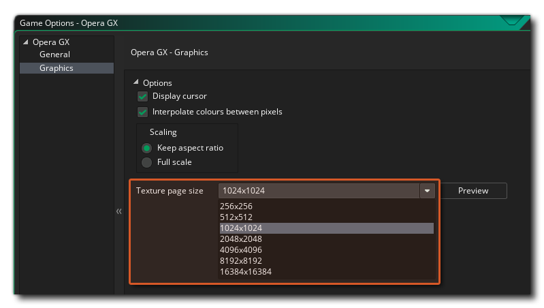Click the Opera GX - Graphics heading

point(170,52)
